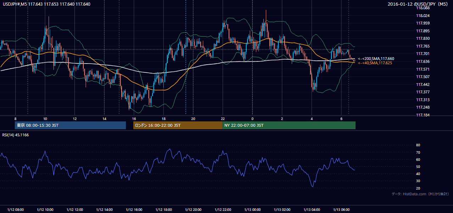Click RSI scale value 80
This screenshot has height=213, width=453.
[418, 145]
